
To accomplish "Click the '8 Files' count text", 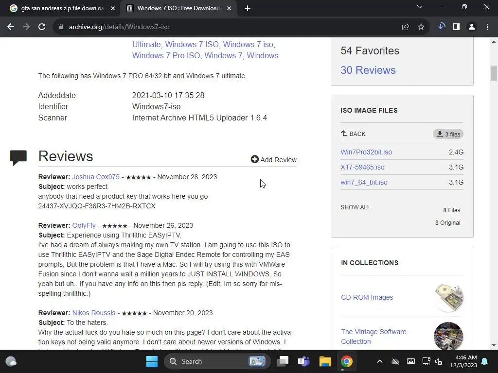I will (451, 210).
